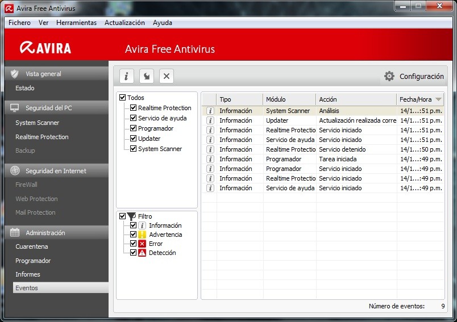
Task: Click the red Error X icon
Action: point(142,244)
